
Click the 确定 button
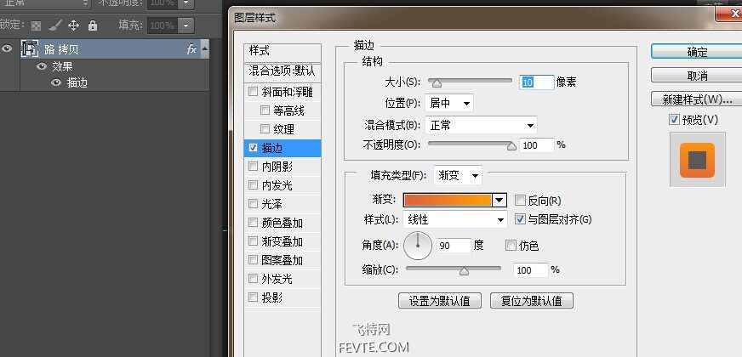[x=697, y=52]
